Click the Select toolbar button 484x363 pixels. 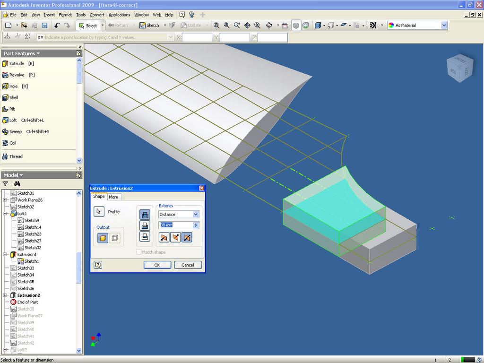pyautogui.click(x=87, y=26)
